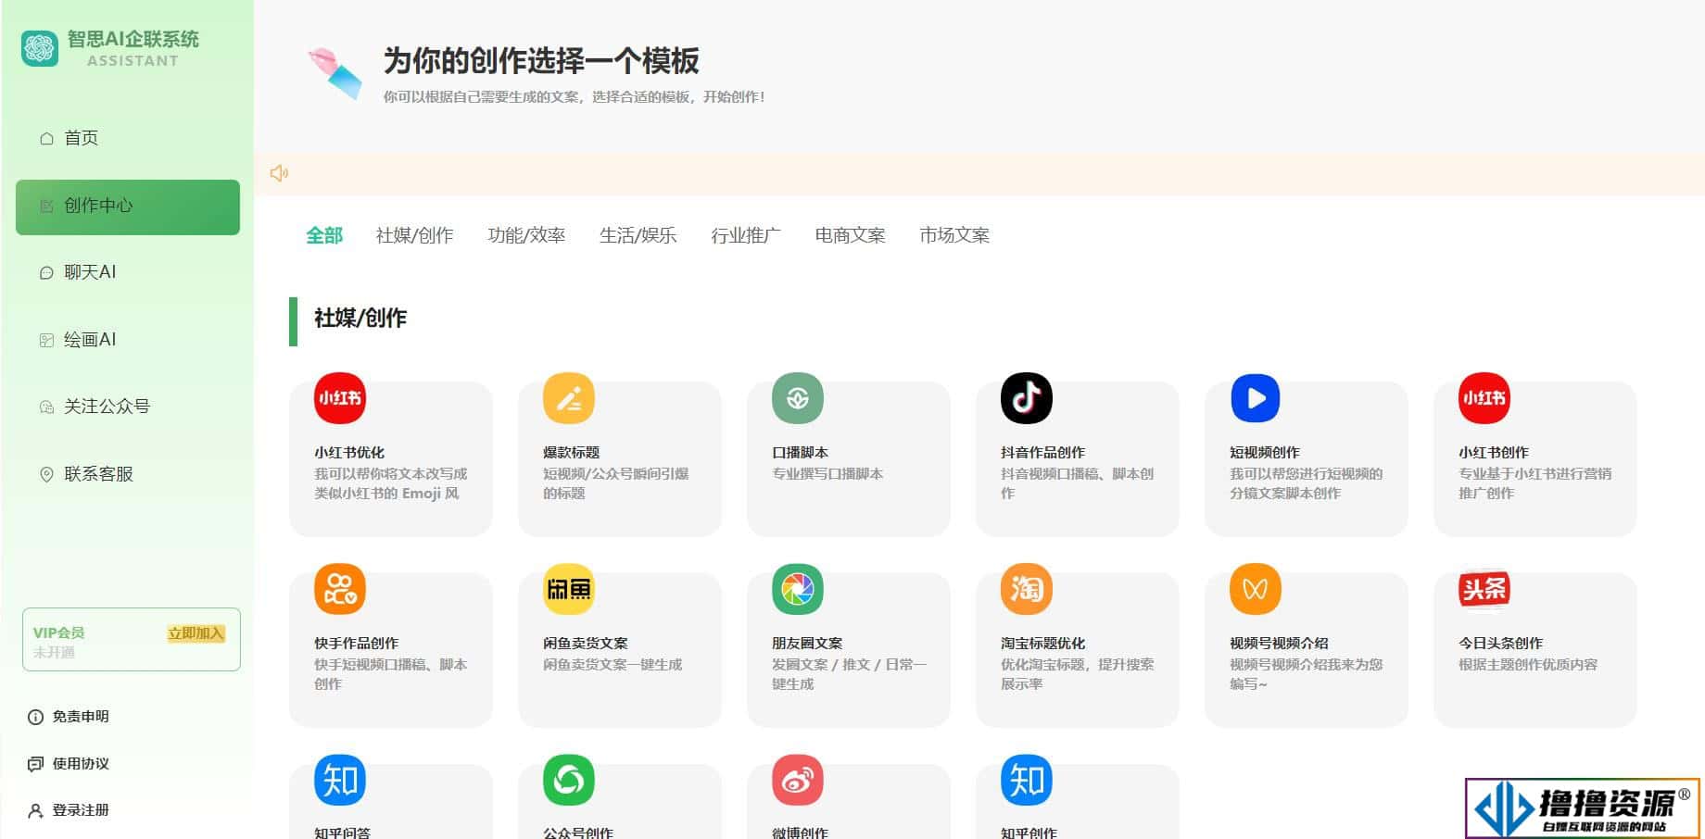Image resolution: width=1705 pixels, height=839 pixels.
Task: Select the 淘宝标题优化 orange icon
Action: [x=1027, y=589]
